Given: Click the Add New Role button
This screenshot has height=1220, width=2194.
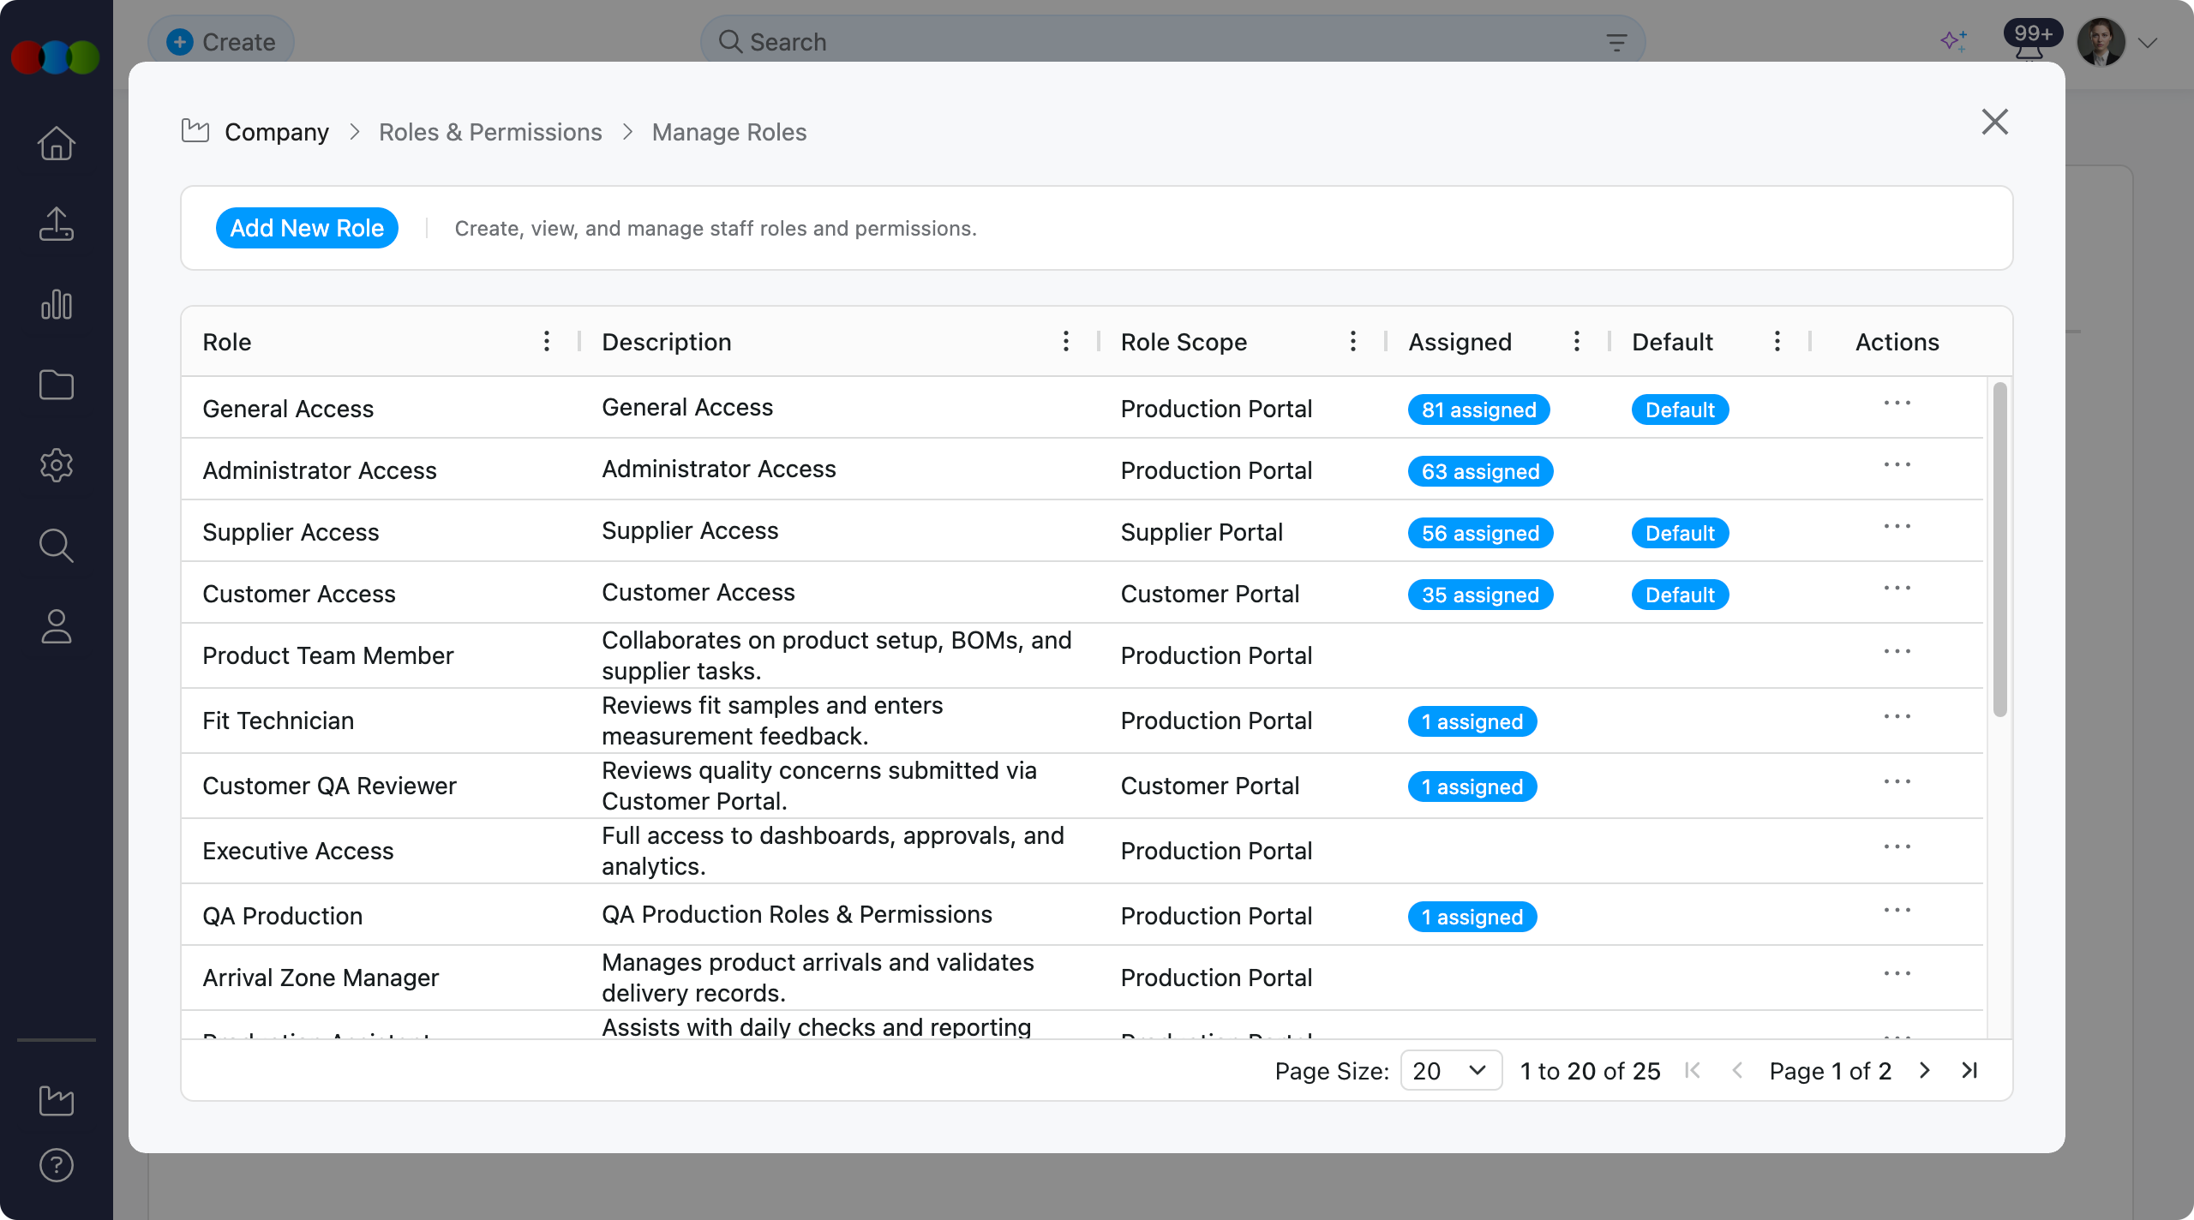Looking at the screenshot, I should pos(307,228).
